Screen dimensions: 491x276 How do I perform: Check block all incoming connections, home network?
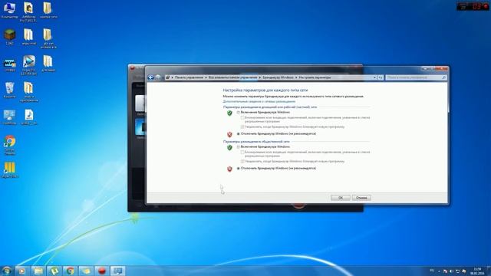coord(242,117)
